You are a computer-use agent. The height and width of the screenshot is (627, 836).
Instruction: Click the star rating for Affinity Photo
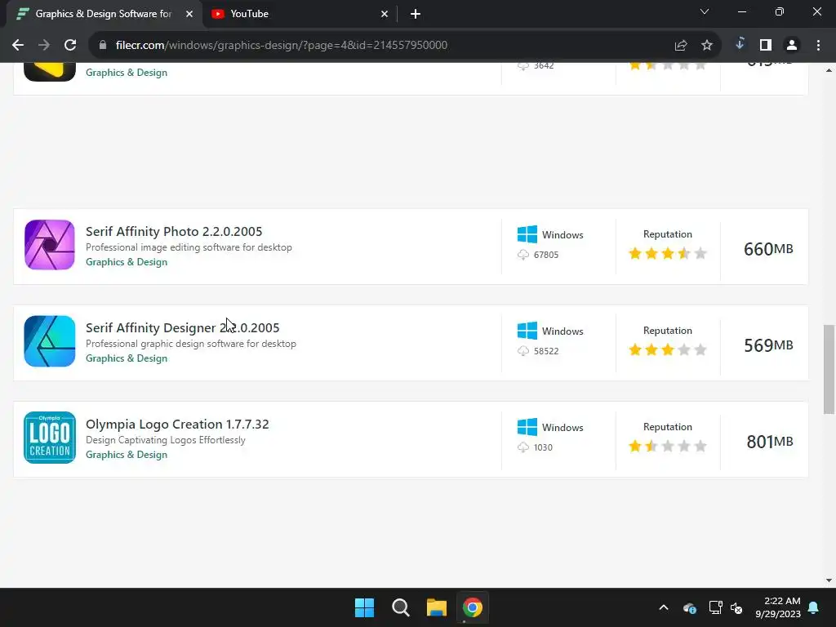point(668,253)
